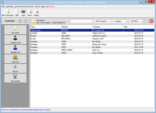Select the Receipt REC10023 row
The height and width of the screenshot is (113, 156).
click(92, 36)
